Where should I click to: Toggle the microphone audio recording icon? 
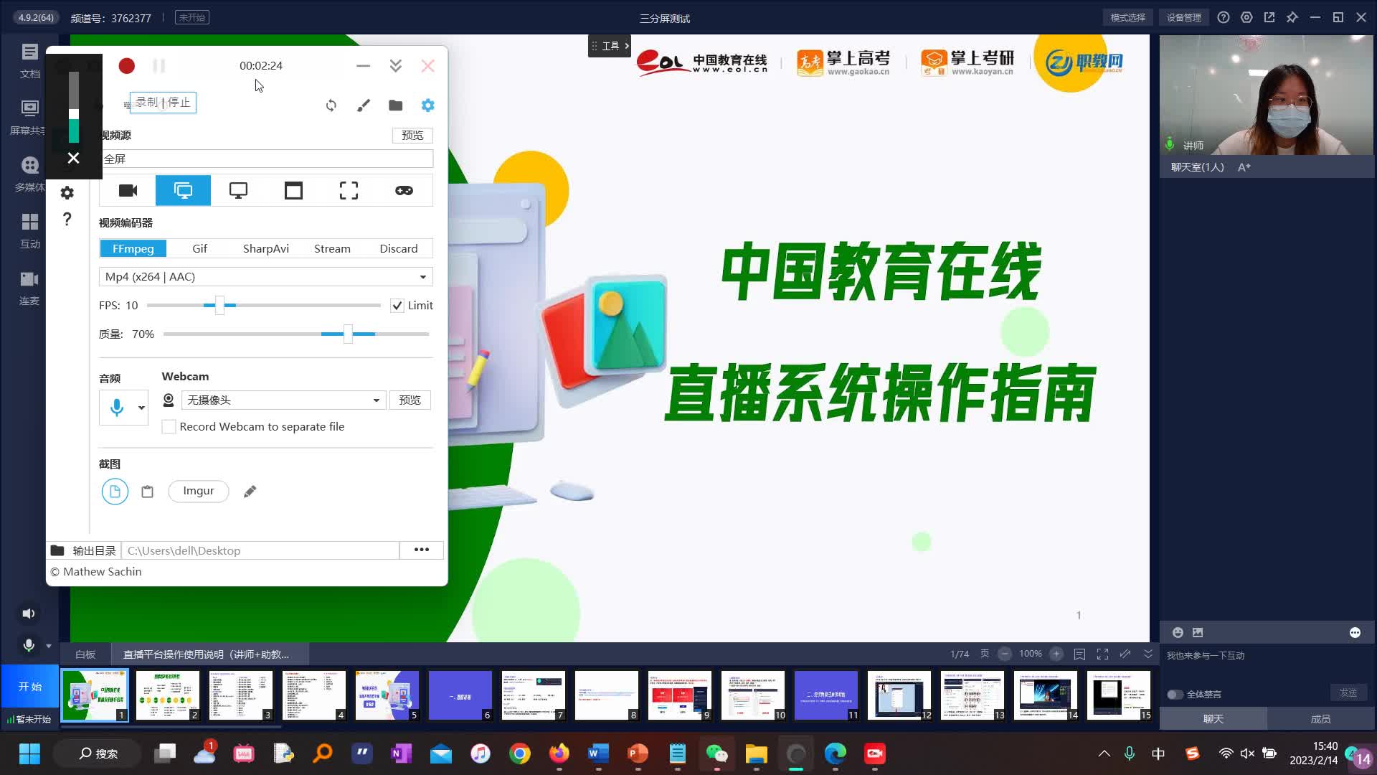pyautogui.click(x=117, y=408)
